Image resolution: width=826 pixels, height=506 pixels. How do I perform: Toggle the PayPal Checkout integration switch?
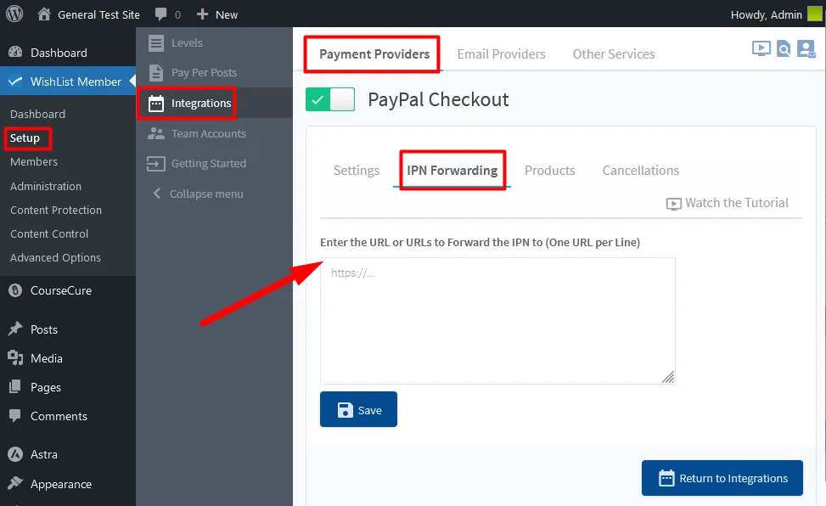tap(330, 99)
